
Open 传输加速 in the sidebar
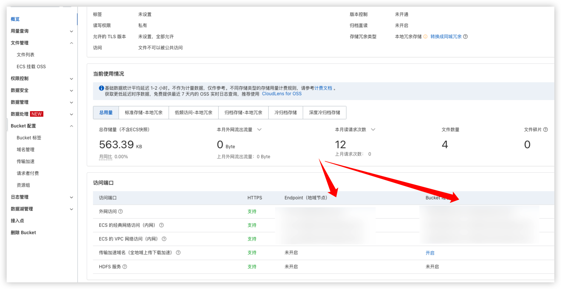click(26, 162)
